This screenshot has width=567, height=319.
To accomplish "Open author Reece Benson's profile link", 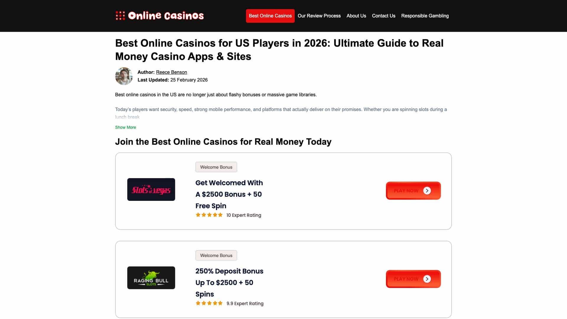I will point(171,72).
